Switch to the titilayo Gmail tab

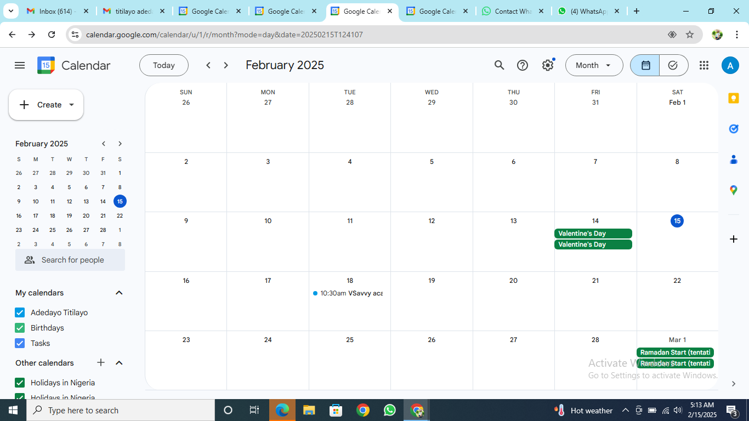click(x=134, y=11)
